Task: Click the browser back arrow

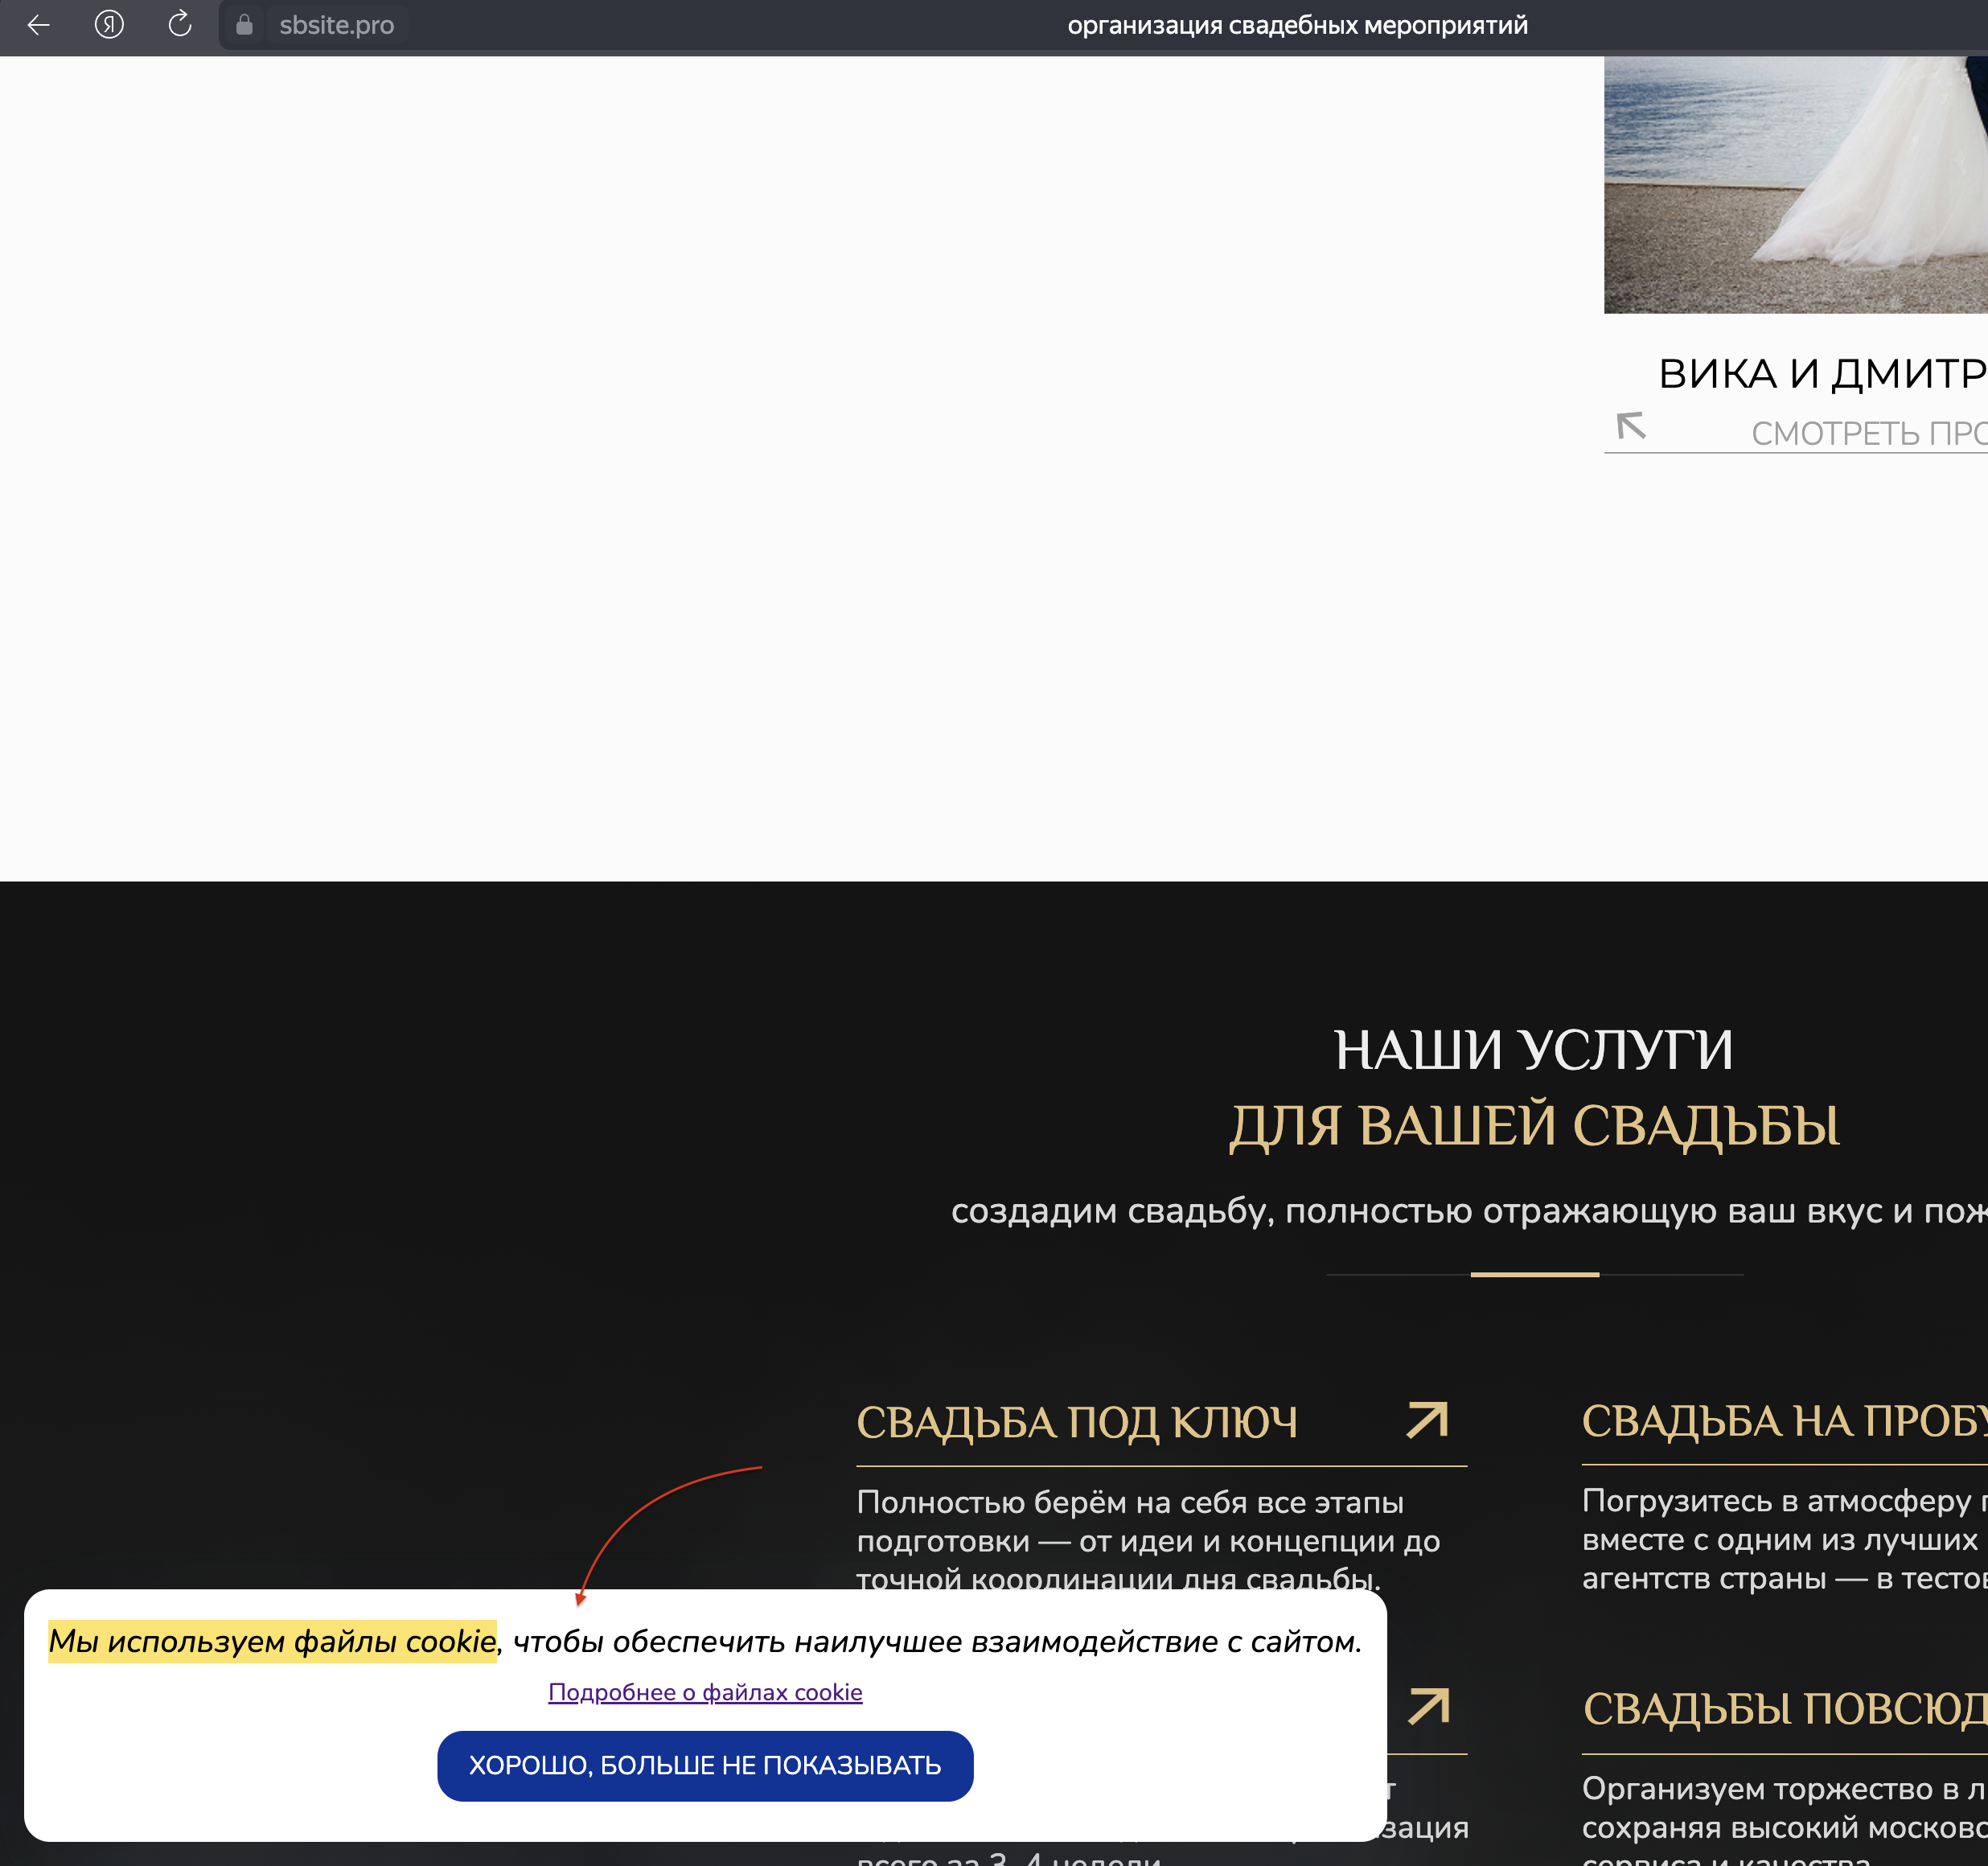Action: [38, 25]
